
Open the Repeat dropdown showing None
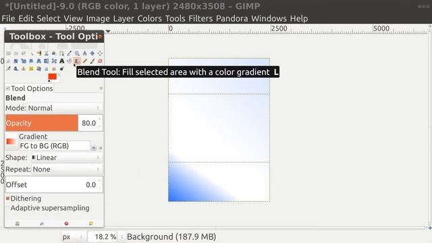[67, 169]
